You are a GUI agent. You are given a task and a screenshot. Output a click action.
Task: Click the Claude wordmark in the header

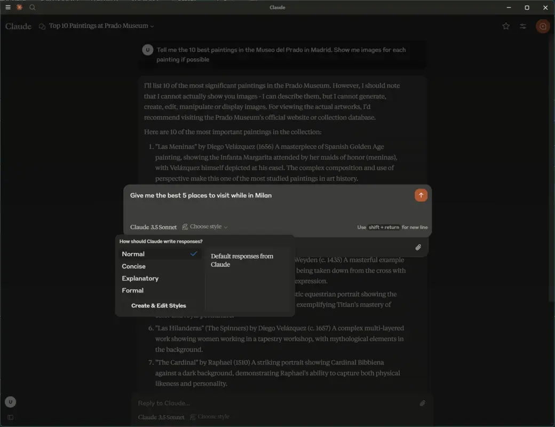18,26
